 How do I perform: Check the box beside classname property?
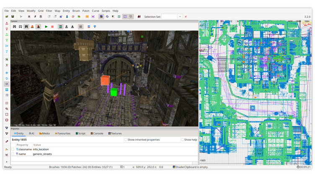tap(13, 149)
